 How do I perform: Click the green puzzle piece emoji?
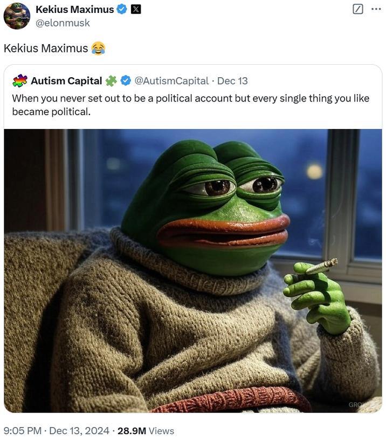[x=111, y=81]
